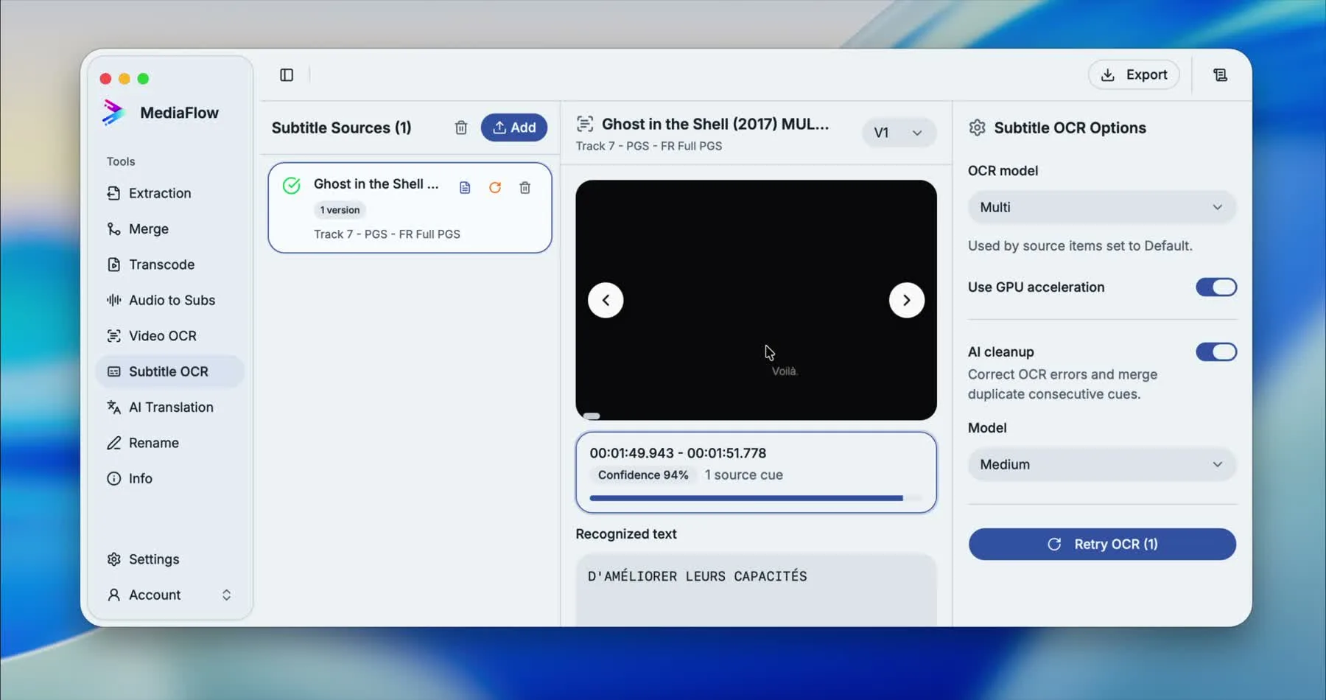
Task: Open the Info page
Action: coord(170,479)
